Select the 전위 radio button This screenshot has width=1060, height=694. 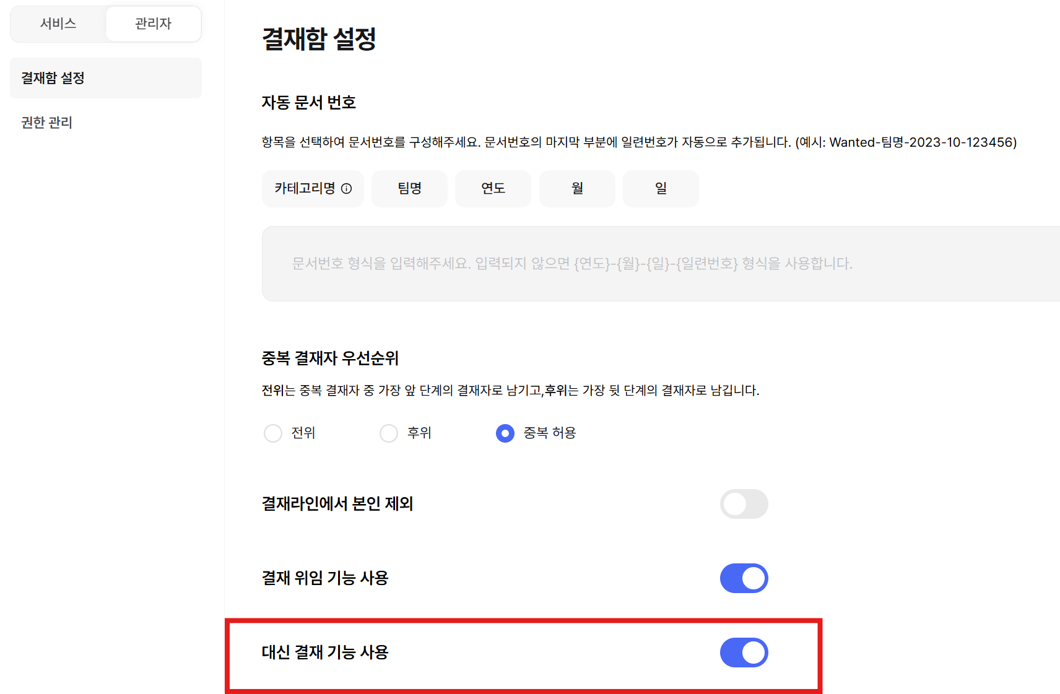click(x=273, y=433)
